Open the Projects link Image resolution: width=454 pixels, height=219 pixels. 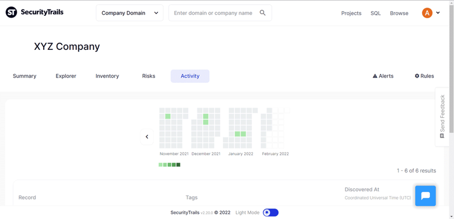(351, 14)
